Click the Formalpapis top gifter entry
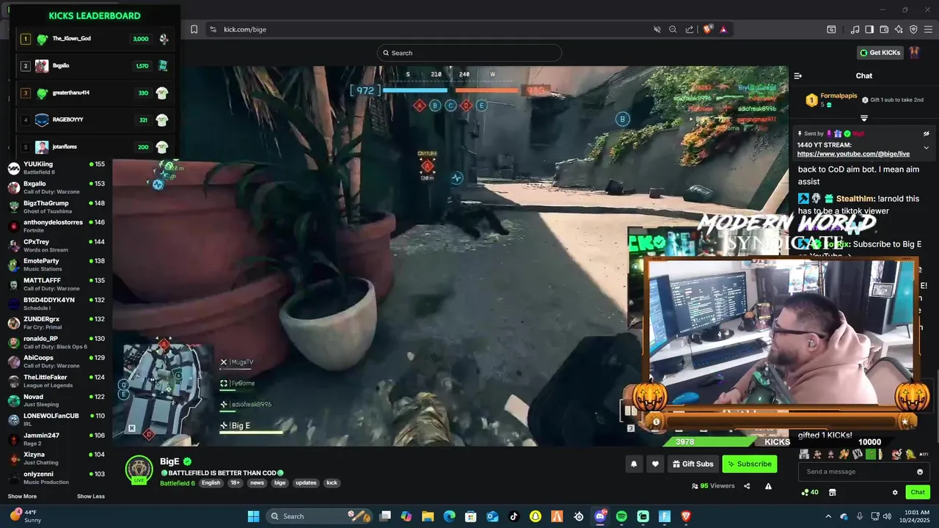The height and width of the screenshot is (528, 939). point(830,100)
